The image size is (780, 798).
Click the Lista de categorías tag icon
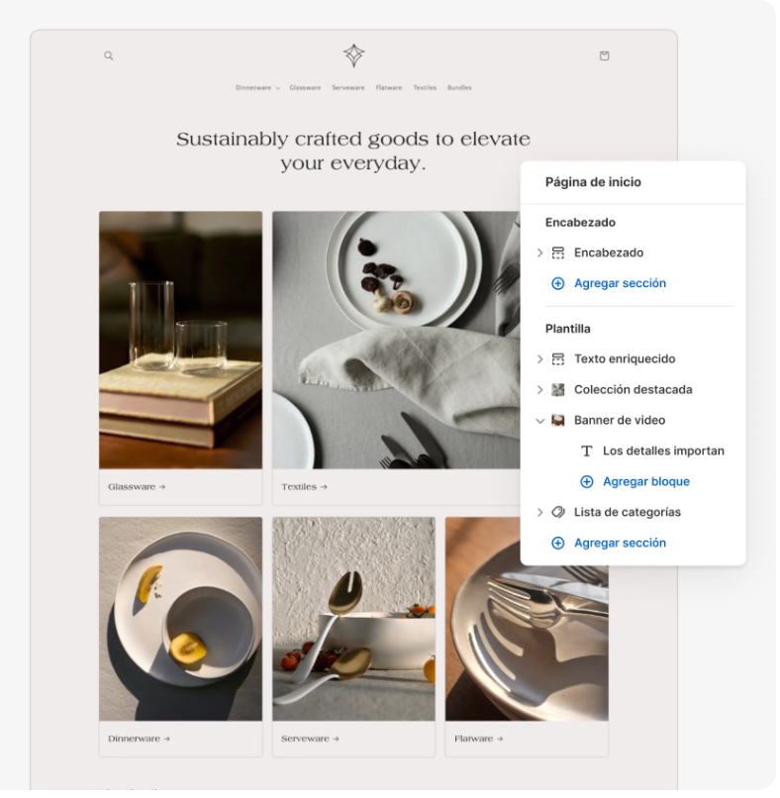558,513
